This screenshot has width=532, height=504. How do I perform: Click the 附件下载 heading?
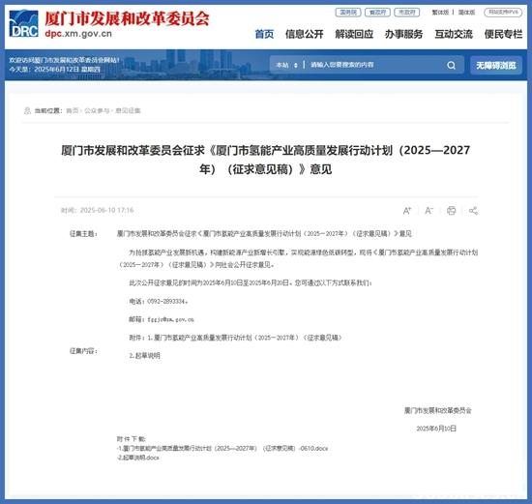click(131, 439)
